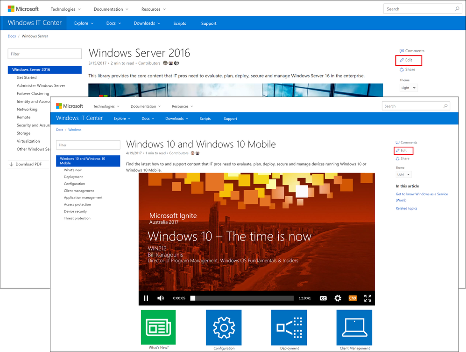Follow Windows breadcrumb in the front window

tap(75, 130)
